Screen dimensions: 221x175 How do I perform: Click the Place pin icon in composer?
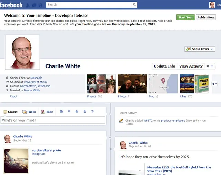point(42,112)
